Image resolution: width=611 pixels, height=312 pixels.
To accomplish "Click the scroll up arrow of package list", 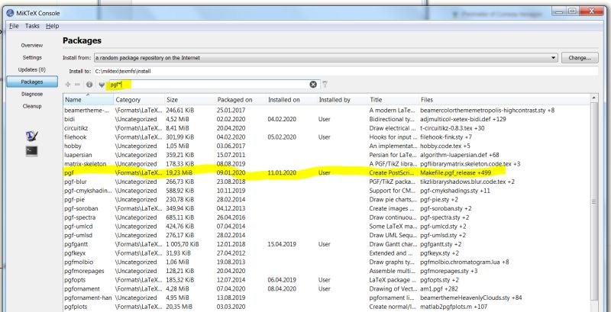I will 594,98.
